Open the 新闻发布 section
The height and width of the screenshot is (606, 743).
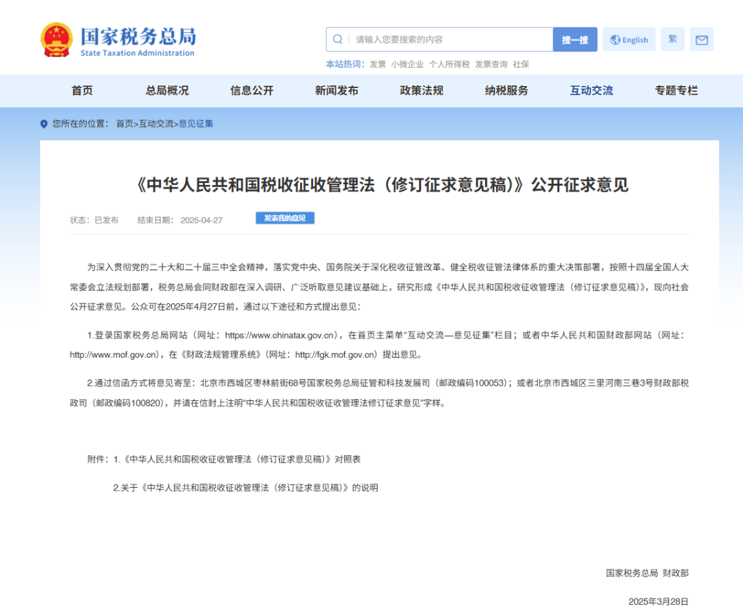336,90
